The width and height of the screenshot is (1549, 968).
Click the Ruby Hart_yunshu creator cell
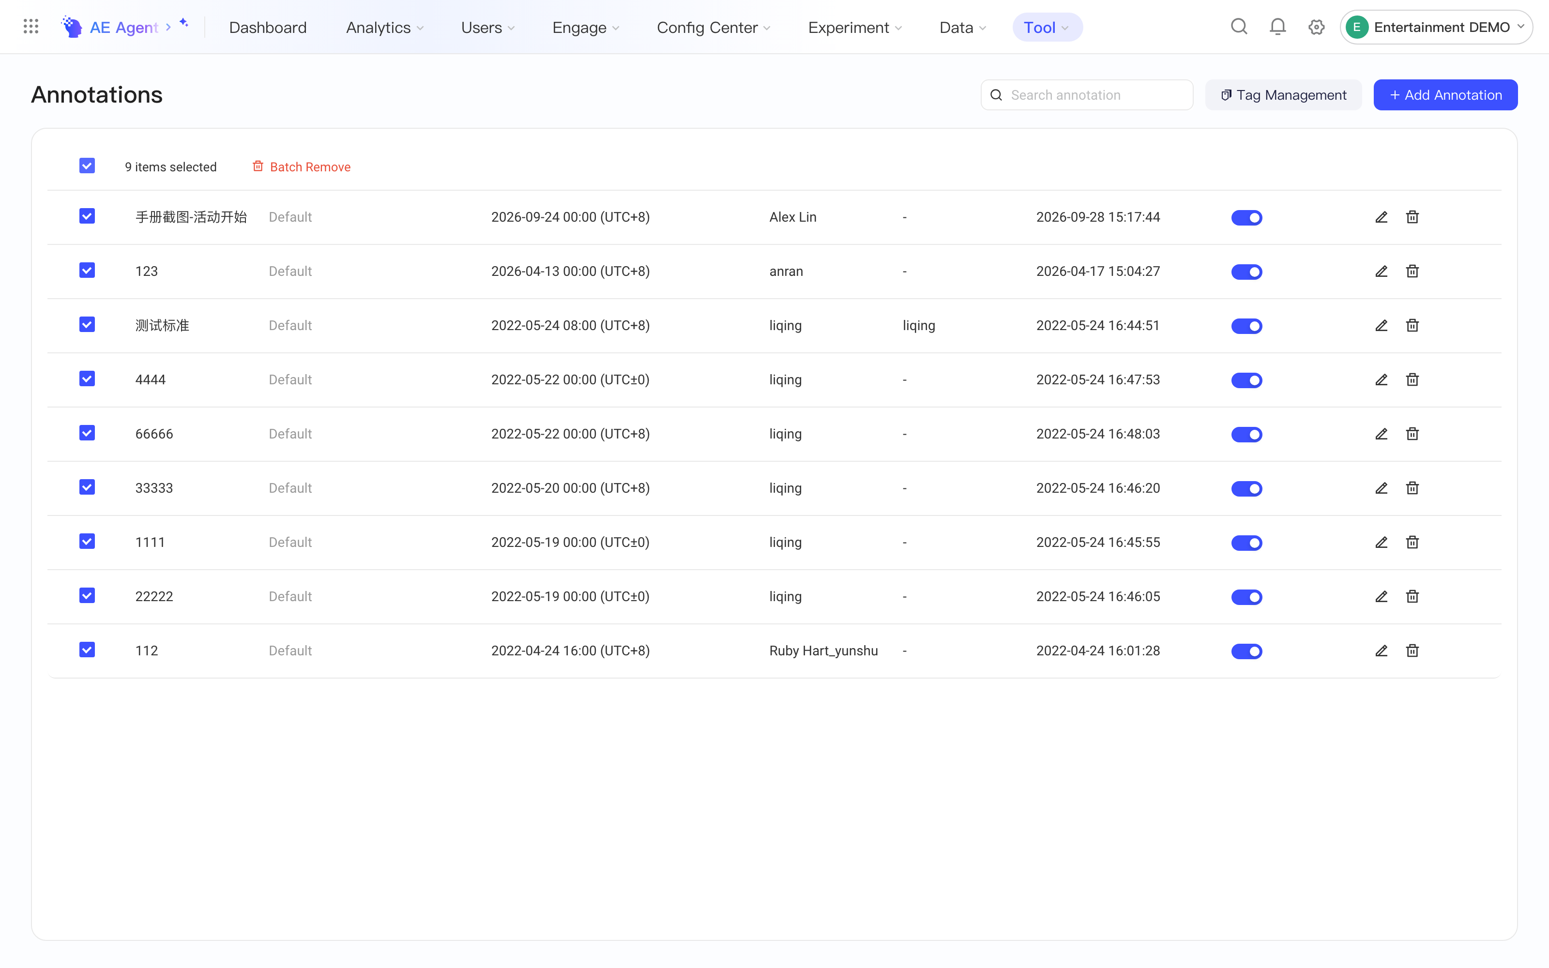pyautogui.click(x=823, y=650)
